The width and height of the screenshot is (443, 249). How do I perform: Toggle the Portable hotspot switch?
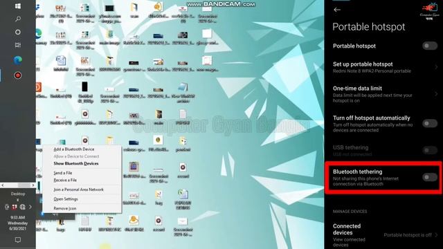[430, 46]
